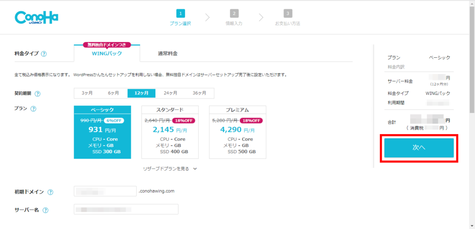Choose the ベーシック plan card
The width and height of the screenshot is (475, 229).
coord(103,132)
